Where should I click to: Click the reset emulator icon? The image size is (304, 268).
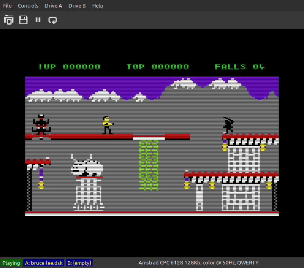pos(53,20)
